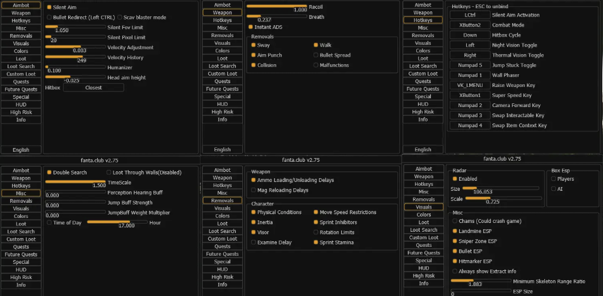603x296 pixels.
Task: Click the Radar Size slider
Action: 500,188
